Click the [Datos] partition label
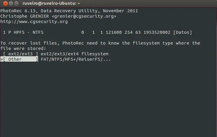217x137 pixels. pos(182,32)
